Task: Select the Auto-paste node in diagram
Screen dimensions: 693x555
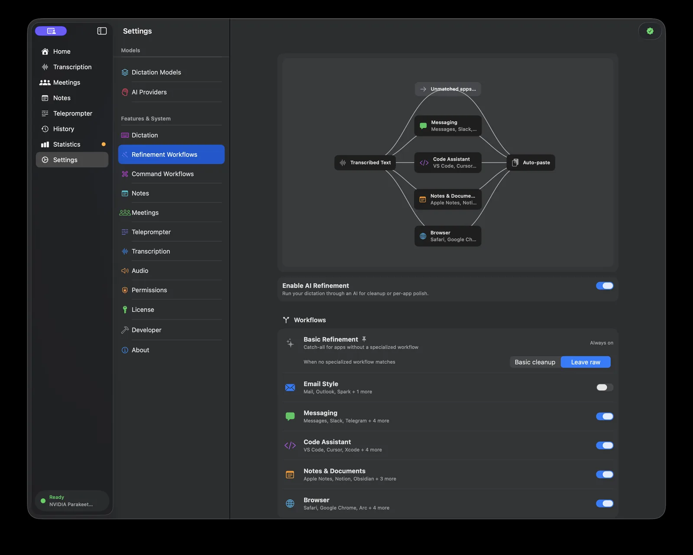Action: (531, 163)
